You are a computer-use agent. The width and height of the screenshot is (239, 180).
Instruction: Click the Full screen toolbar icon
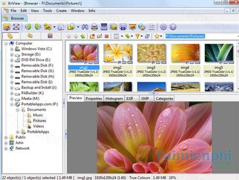(x=16, y=27)
